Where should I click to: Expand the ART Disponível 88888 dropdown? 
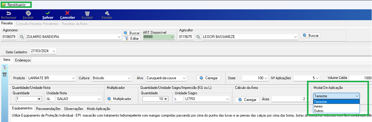point(172,37)
